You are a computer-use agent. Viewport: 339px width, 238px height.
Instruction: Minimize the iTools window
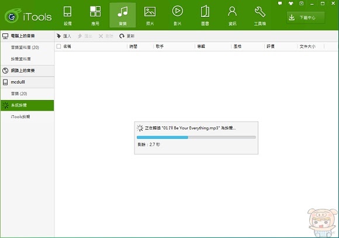[x=312, y=4]
